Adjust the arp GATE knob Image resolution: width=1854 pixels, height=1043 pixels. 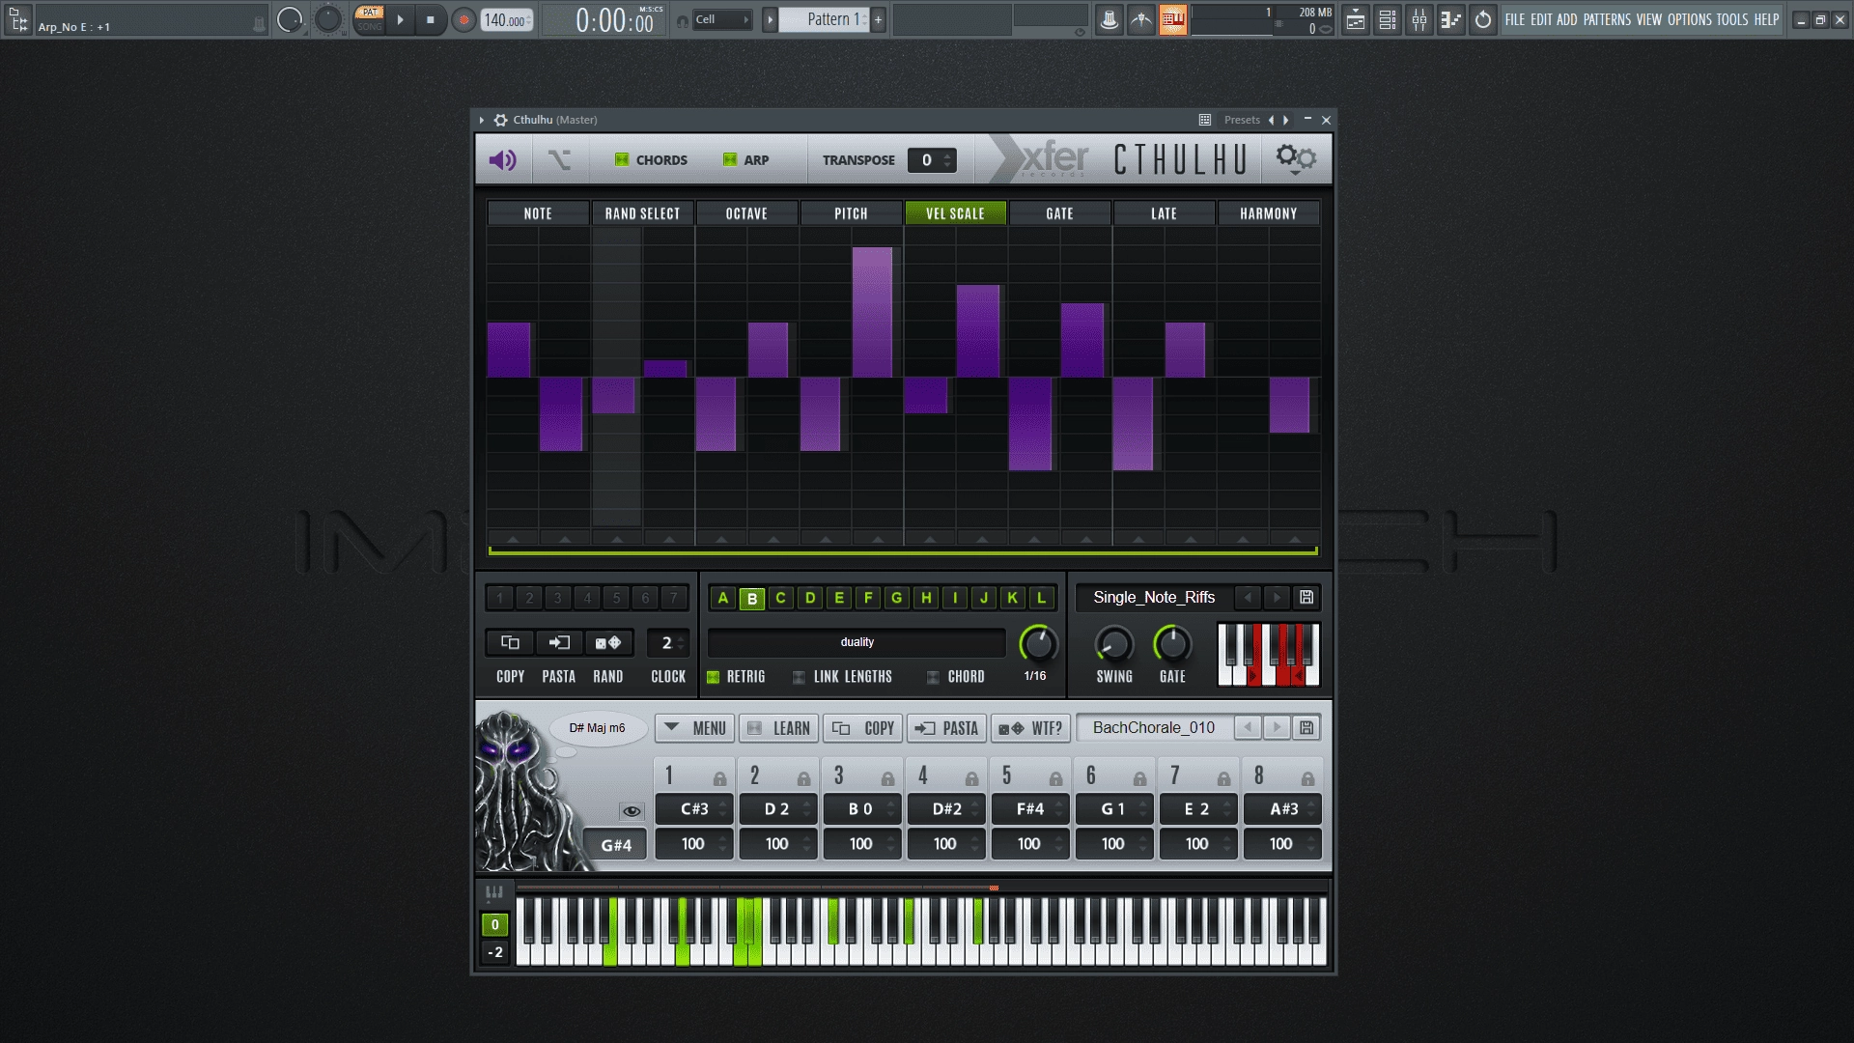click(1172, 644)
